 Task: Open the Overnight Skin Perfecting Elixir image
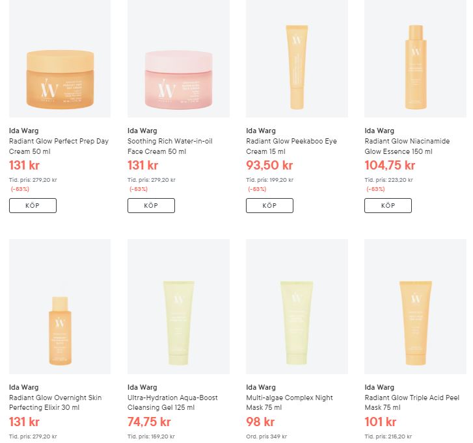click(x=60, y=307)
